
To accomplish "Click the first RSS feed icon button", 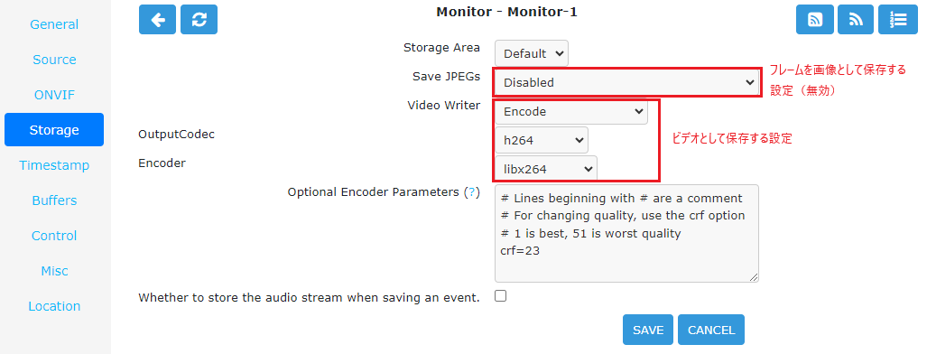I will [815, 20].
